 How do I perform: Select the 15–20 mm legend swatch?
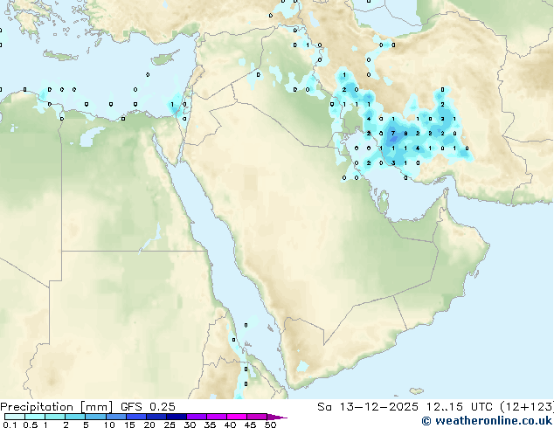point(136,417)
